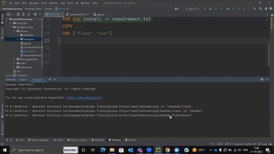
Task: Expand the AWS EKS folder
Action: (x=18, y=35)
